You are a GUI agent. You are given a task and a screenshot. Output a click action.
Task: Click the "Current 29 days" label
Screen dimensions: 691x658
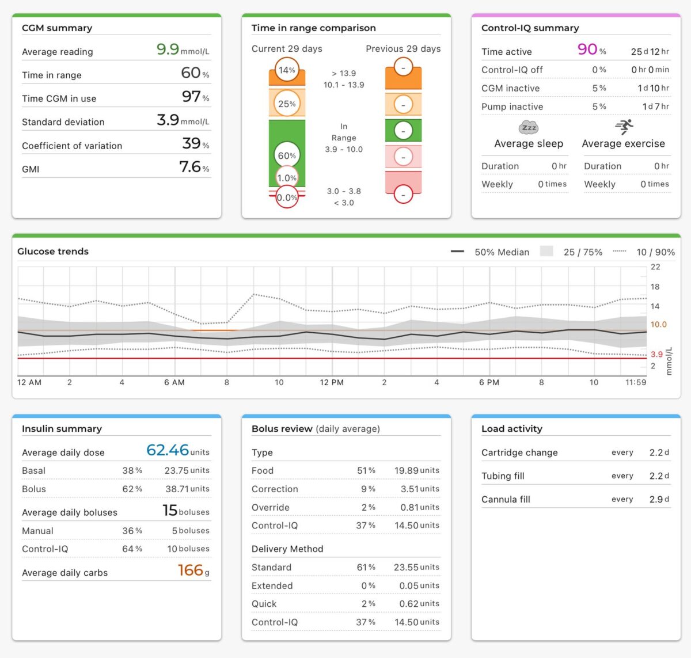pos(287,49)
